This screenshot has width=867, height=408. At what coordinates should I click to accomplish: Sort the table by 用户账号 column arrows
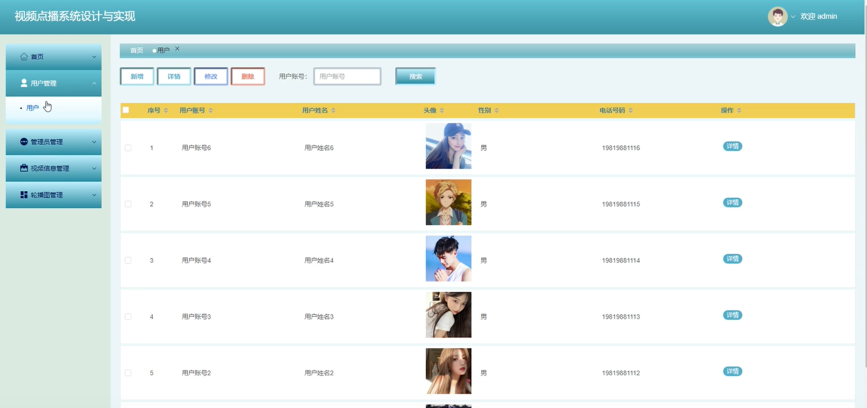click(210, 111)
